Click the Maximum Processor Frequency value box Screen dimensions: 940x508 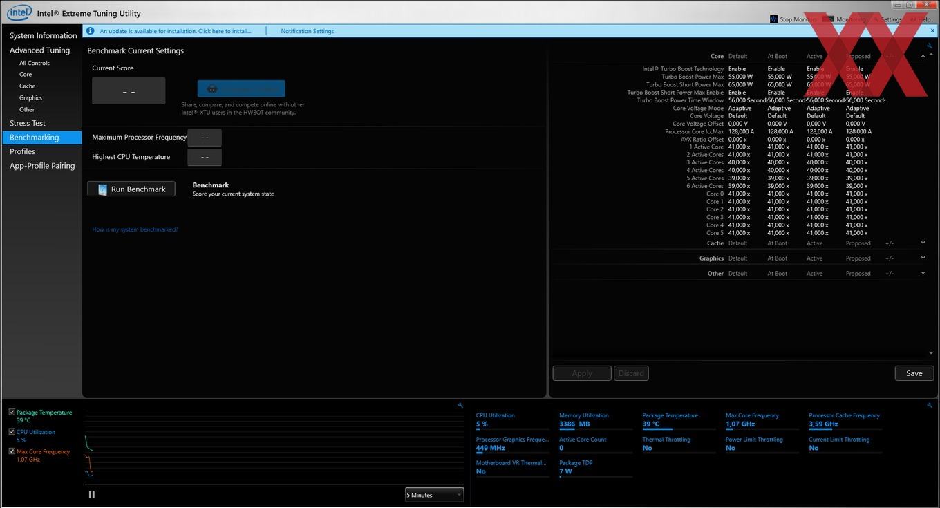tap(205, 138)
